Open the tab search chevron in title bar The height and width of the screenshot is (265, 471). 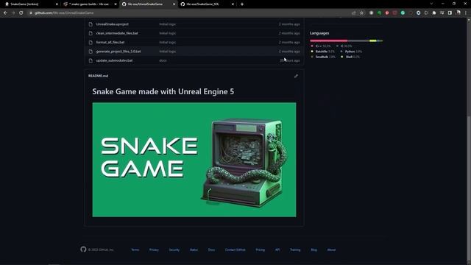click(431, 4)
